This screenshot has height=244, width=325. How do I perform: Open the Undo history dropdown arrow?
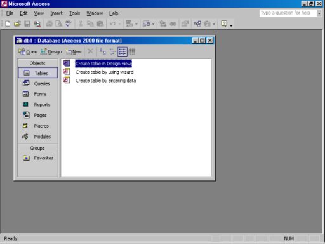point(119,24)
